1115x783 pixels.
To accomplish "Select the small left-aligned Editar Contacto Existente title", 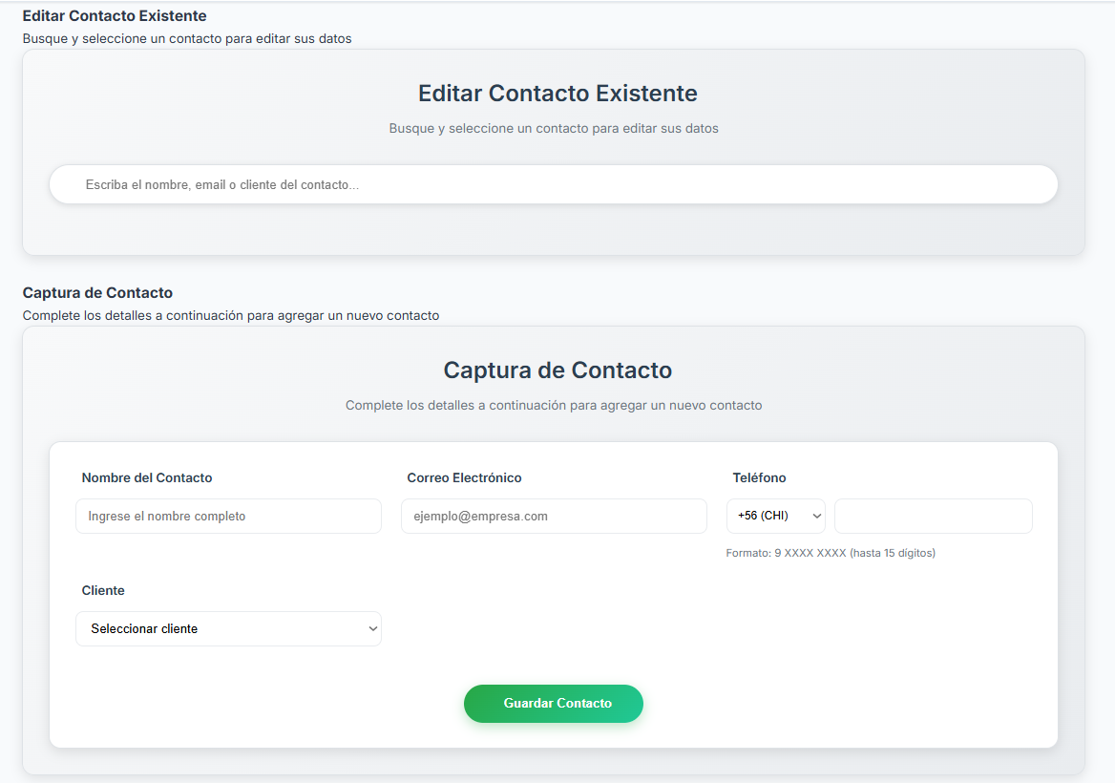I will coord(115,16).
